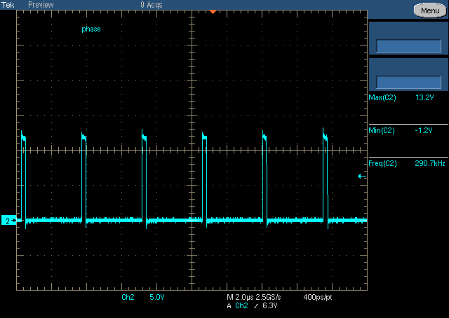The image size is (449, 318).
Task: Click the cyan "phase" waveform label
Action: pos(91,29)
